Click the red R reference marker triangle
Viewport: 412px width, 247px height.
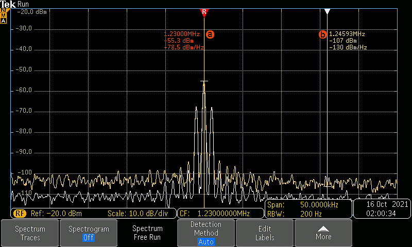204,12
